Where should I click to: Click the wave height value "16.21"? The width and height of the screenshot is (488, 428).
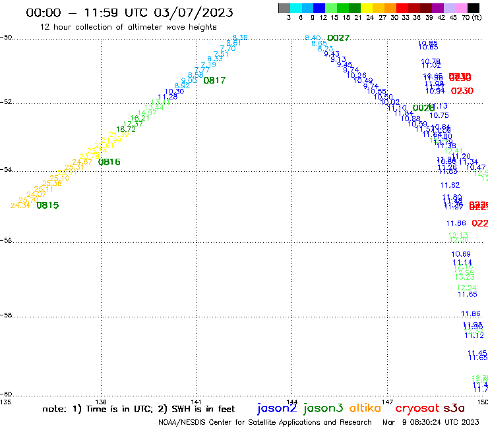pos(140,118)
